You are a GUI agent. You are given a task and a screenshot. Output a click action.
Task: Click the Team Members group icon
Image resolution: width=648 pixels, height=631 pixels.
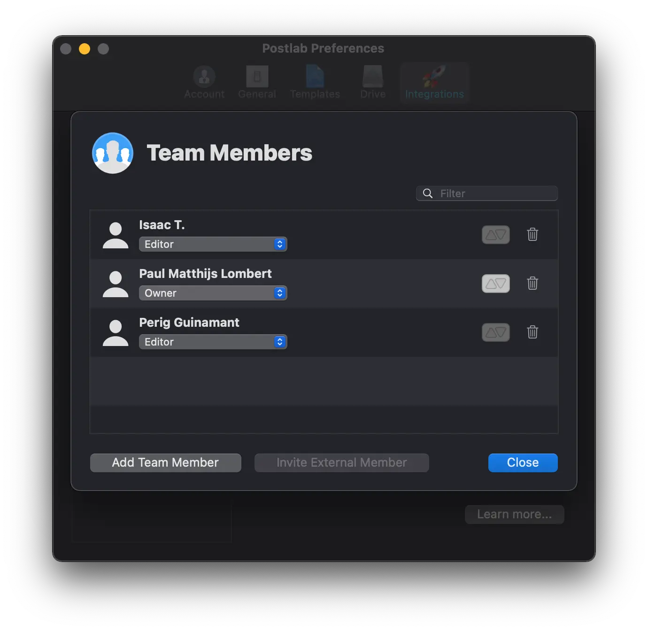113,153
